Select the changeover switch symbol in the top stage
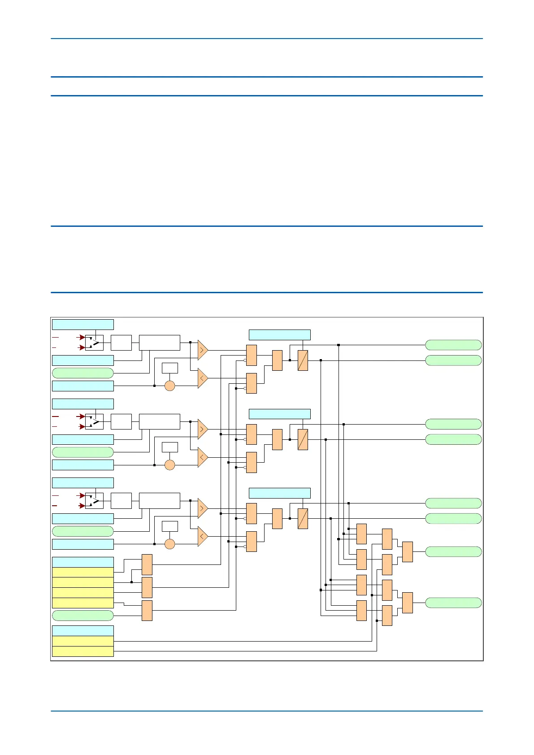Screen dimensions: 534x755 (x=94, y=343)
